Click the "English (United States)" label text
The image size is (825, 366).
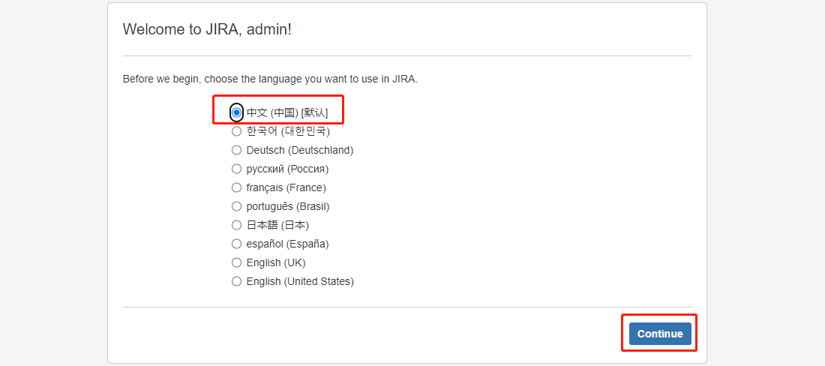click(300, 281)
